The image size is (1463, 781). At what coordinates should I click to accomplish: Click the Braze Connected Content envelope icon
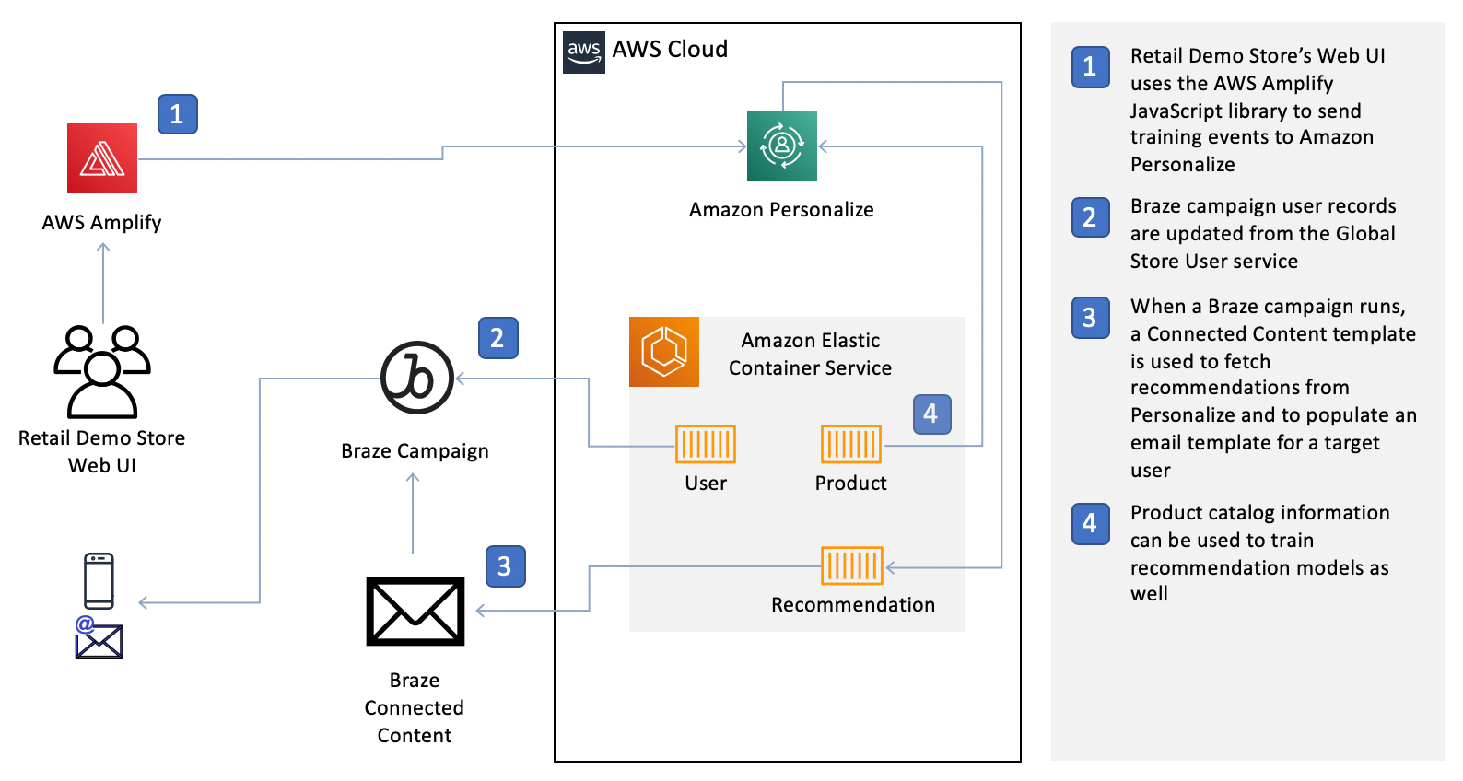(x=415, y=612)
